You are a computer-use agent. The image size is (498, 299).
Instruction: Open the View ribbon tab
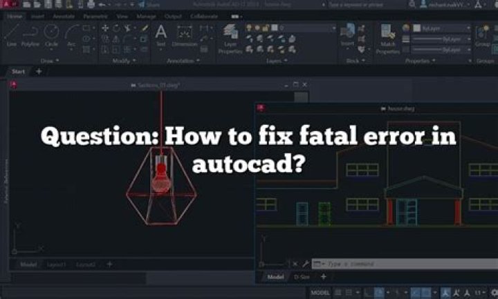coord(122,16)
